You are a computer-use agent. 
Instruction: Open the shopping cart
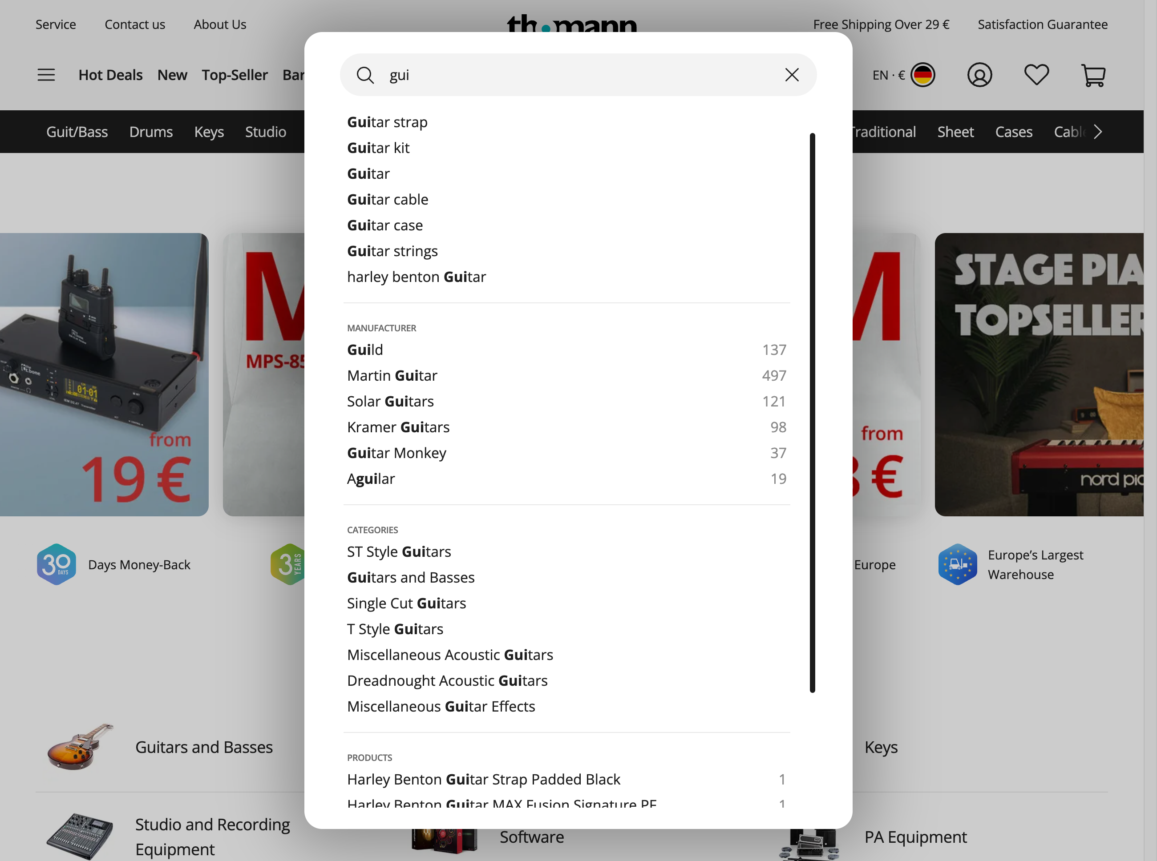pos(1093,75)
